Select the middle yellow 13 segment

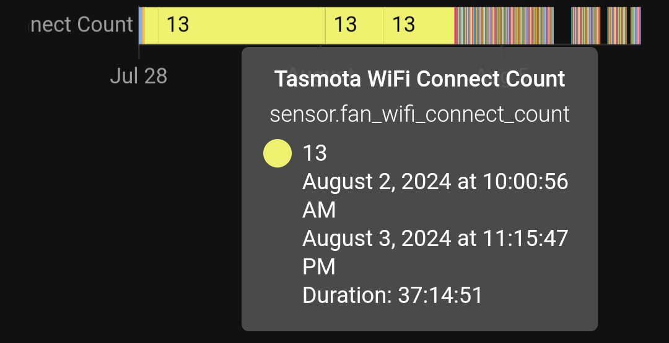tap(354, 25)
